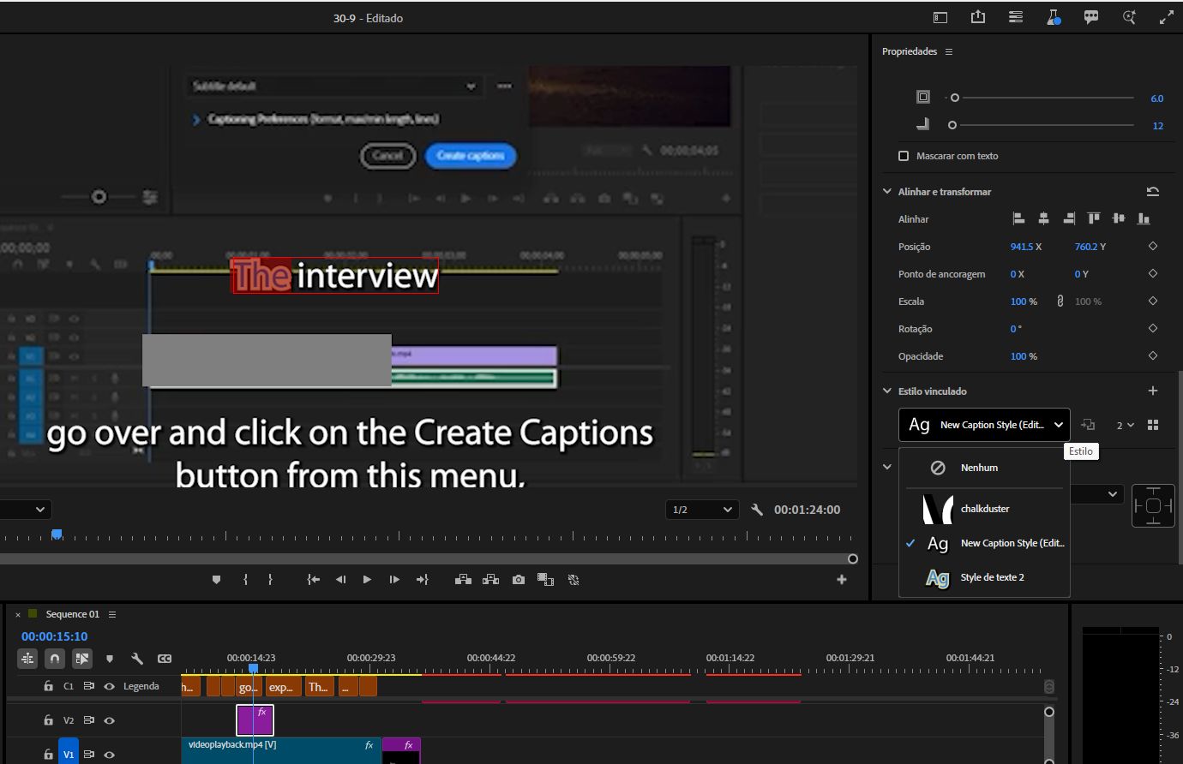Select the horizontal center align icon

point(1044,218)
